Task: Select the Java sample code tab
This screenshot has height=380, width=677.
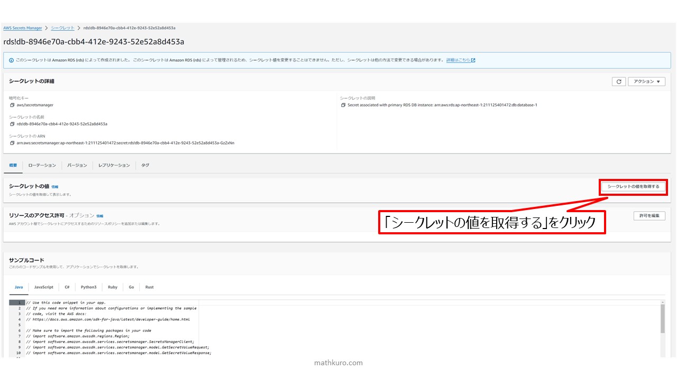Action: (19, 287)
